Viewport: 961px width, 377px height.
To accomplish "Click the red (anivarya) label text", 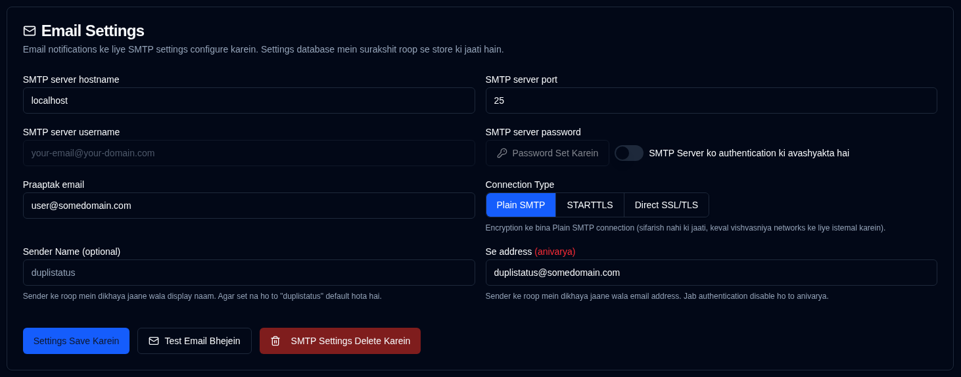I will pos(555,252).
